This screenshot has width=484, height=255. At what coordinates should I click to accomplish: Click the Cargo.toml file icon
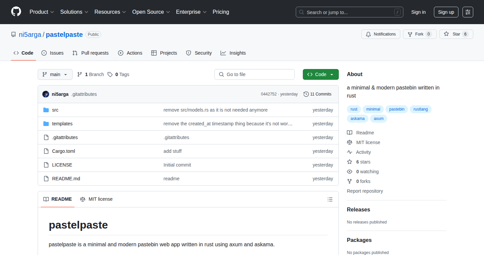[46, 151]
